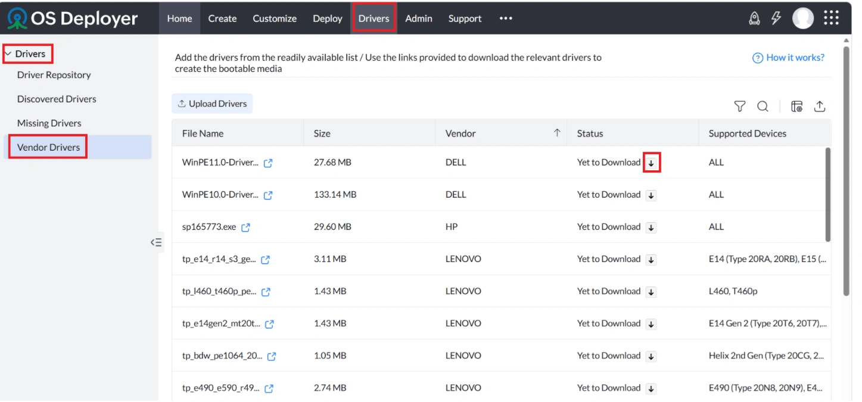The image size is (862, 402).
Task: Open external link icon for sp165773.exe
Action: click(x=245, y=228)
